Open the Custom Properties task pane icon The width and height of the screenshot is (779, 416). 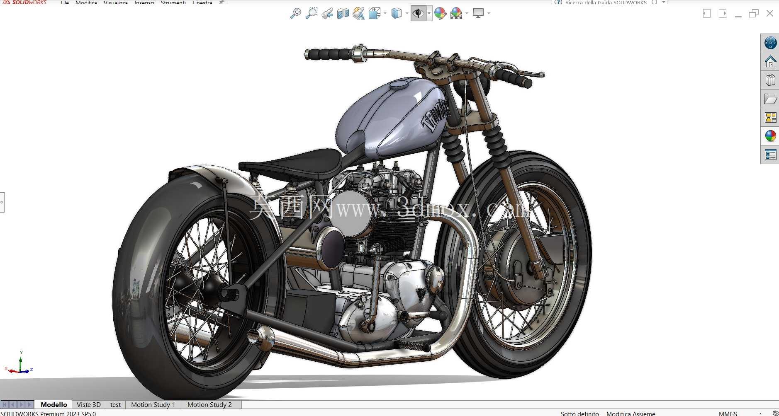click(x=770, y=155)
